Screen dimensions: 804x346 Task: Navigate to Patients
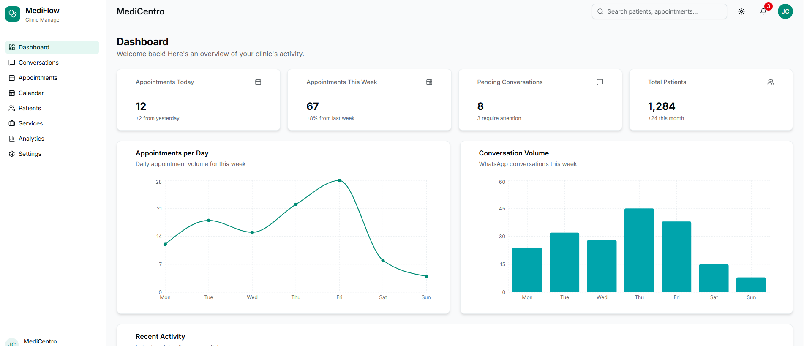pyautogui.click(x=52, y=108)
